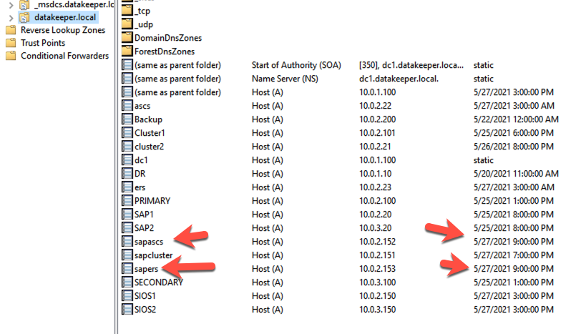The width and height of the screenshot is (581, 334).
Task: Click the _udp folder icon
Action: pyautogui.click(x=127, y=24)
